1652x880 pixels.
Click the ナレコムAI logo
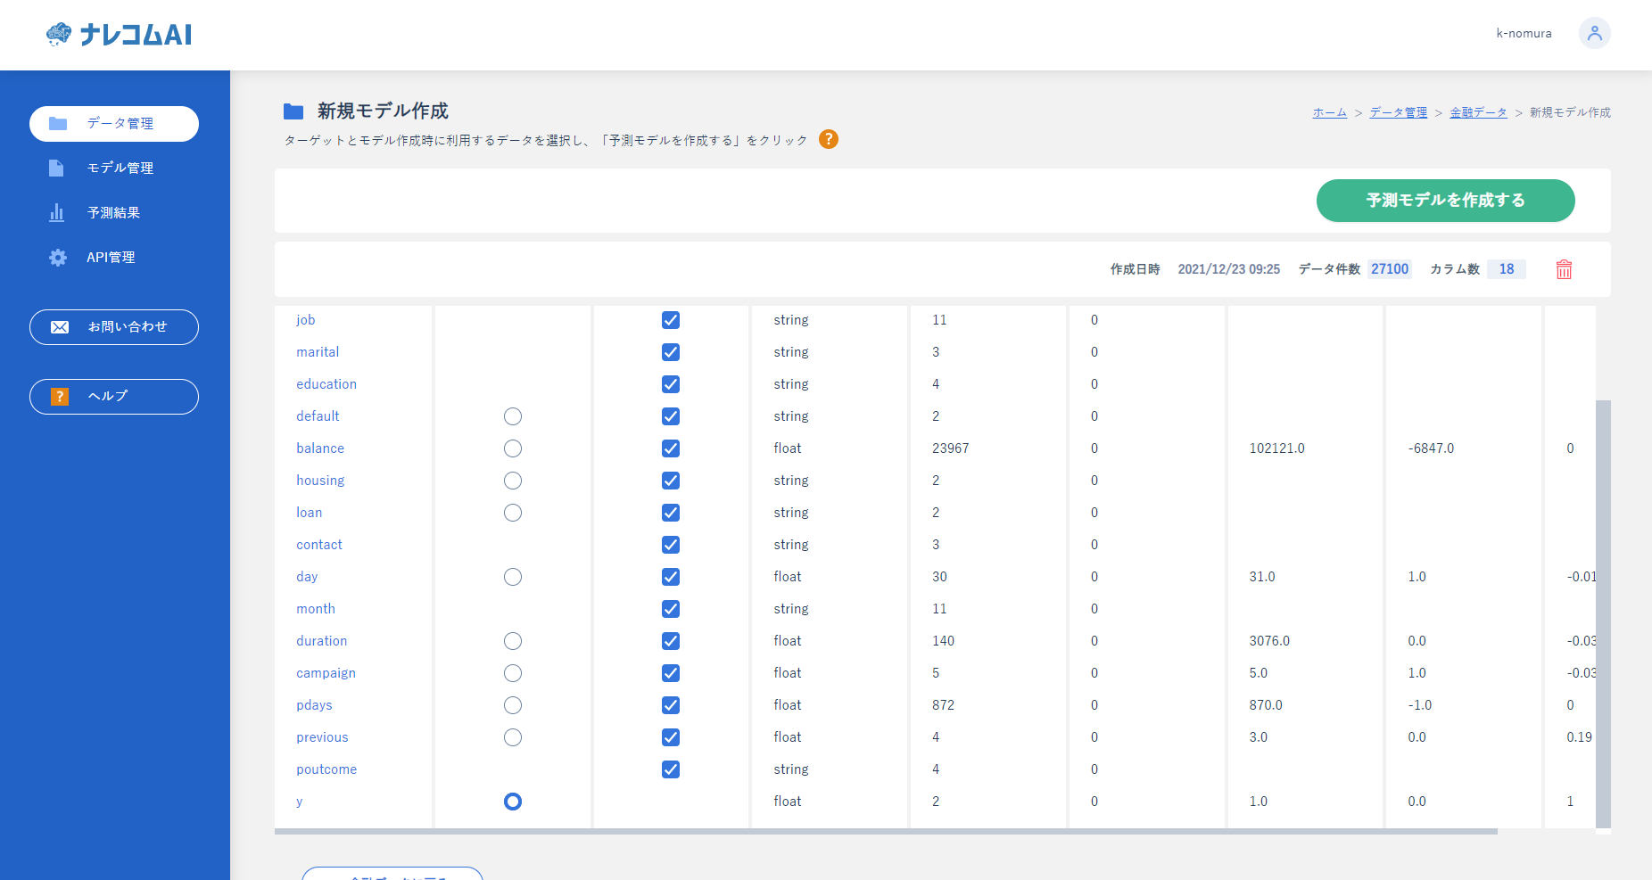(x=119, y=34)
